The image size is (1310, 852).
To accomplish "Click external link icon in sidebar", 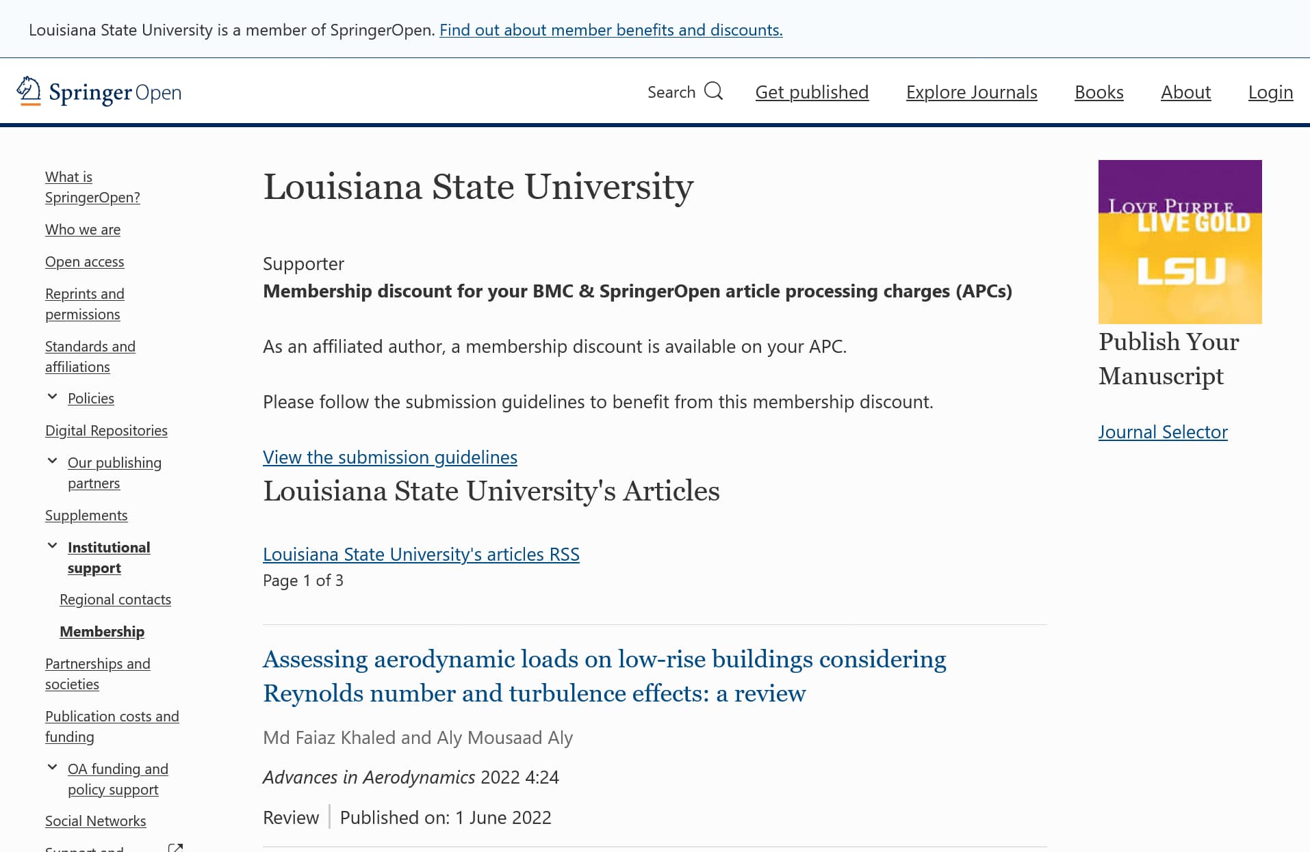I will [175, 847].
